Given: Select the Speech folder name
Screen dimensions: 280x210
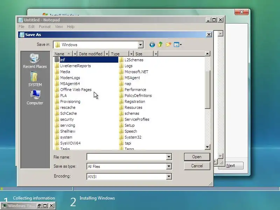Looking at the screenshot, I should 131,131.
